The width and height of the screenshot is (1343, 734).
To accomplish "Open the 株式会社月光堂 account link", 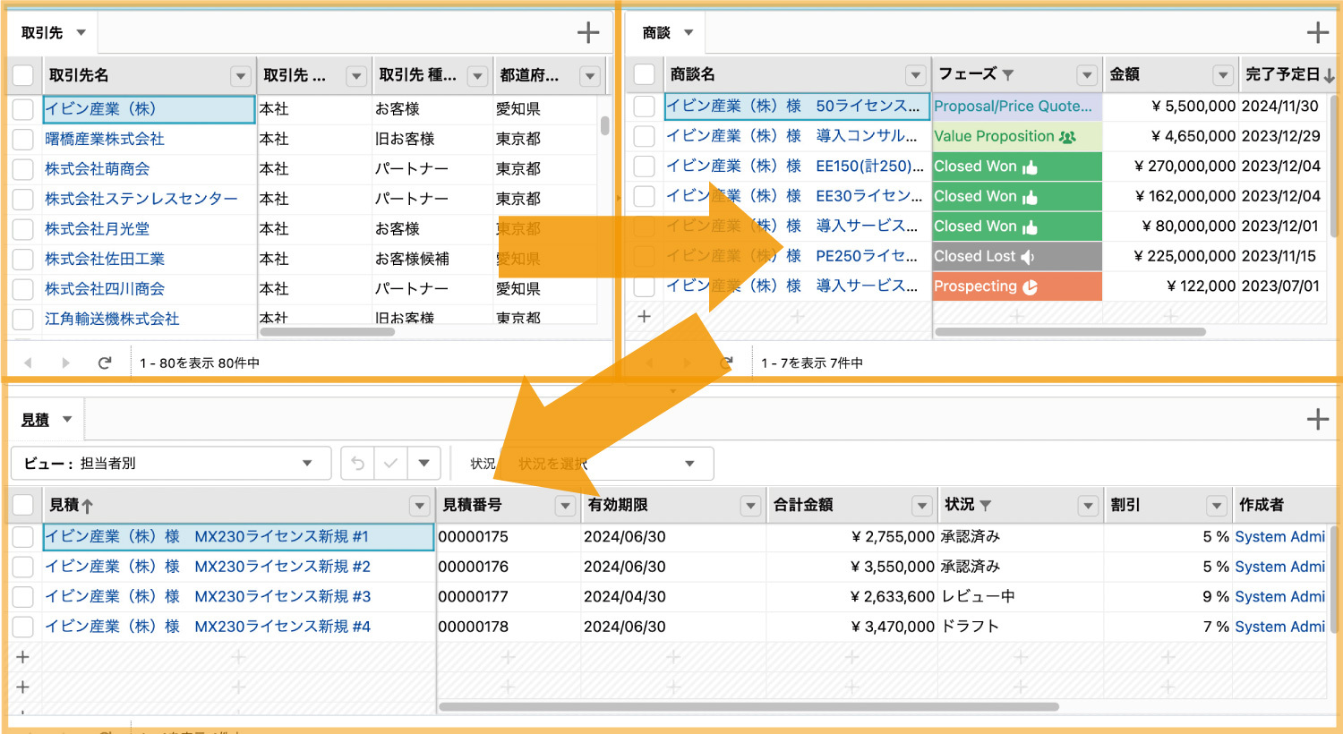I will click(x=98, y=229).
